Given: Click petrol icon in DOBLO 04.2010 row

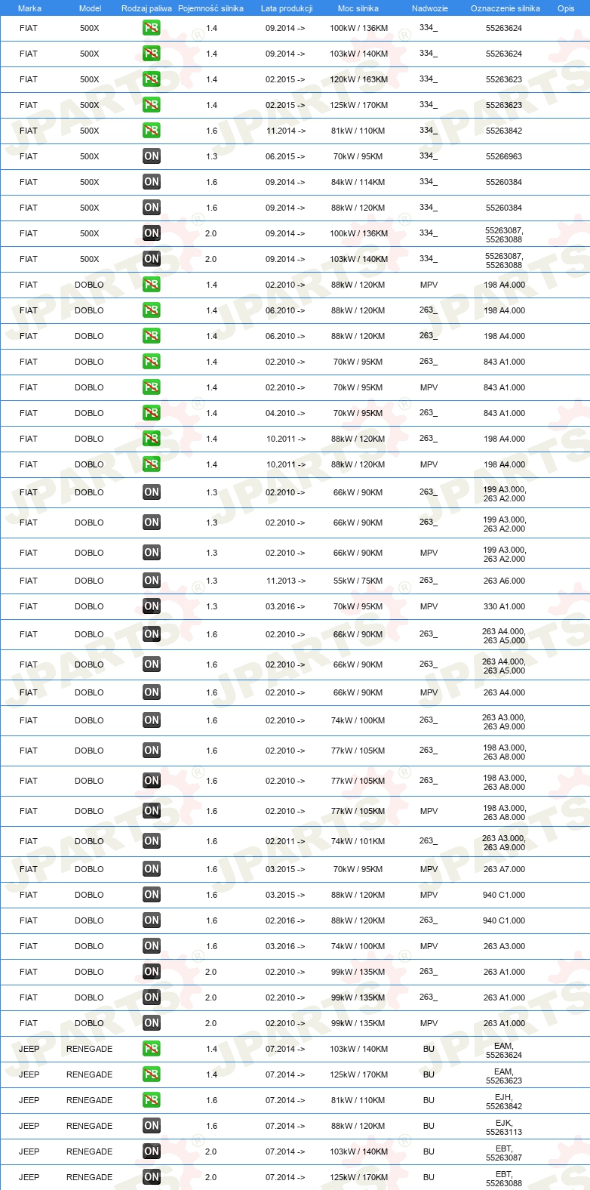Looking at the screenshot, I should click(x=152, y=413).
